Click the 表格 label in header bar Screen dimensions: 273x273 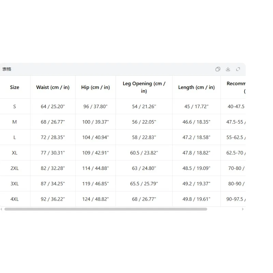(7, 69)
